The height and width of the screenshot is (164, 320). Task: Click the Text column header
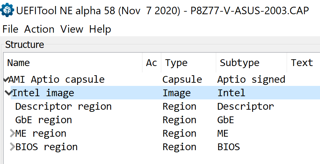click(302, 63)
